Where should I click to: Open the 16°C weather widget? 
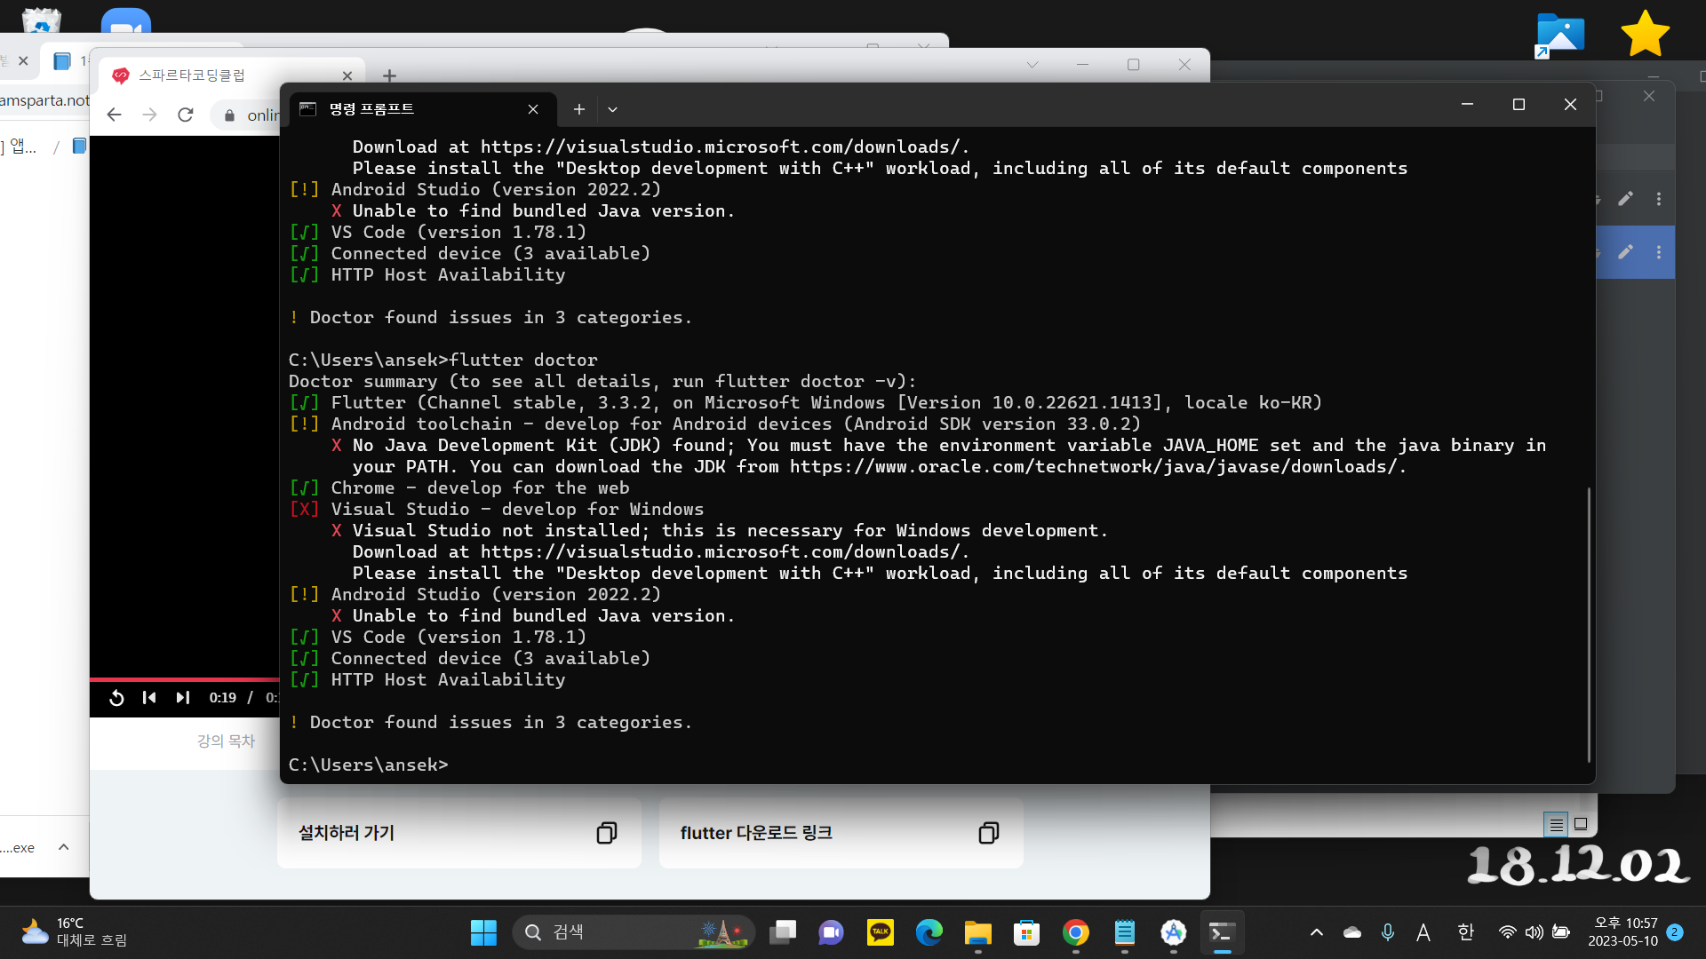pyautogui.click(x=75, y=932)
